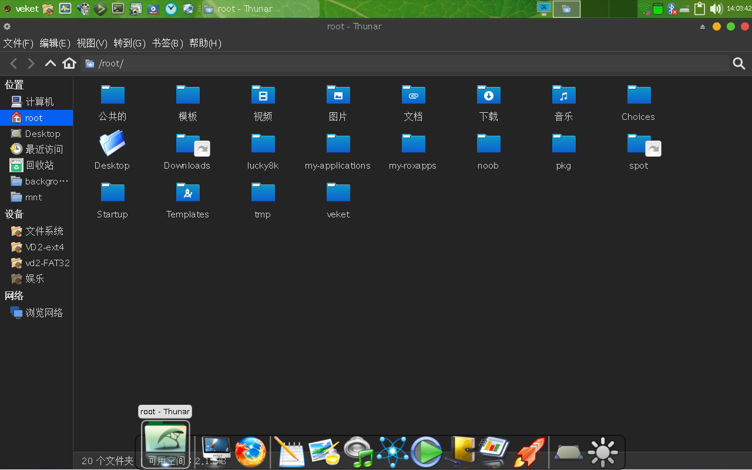Open vd2-FAT32 device in sidebar
This screenshot has width=752, height=470.
pyautogui.click(x=36, y=263)
